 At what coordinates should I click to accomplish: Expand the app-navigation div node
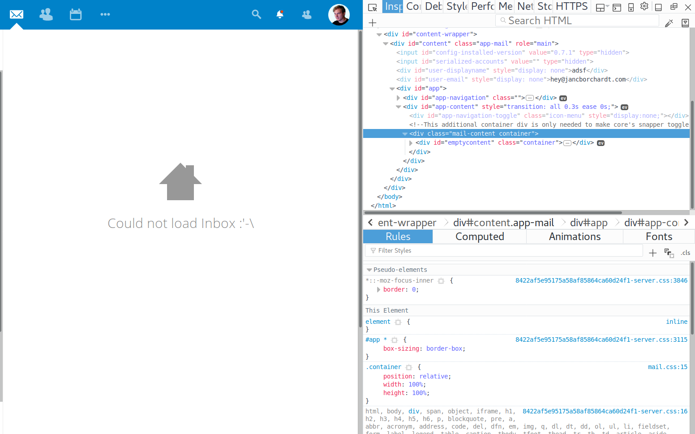pyautogui.click(x=399, y=98)
